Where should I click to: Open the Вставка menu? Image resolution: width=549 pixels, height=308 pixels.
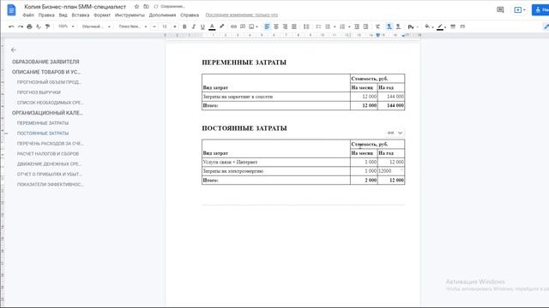point(81,15)
